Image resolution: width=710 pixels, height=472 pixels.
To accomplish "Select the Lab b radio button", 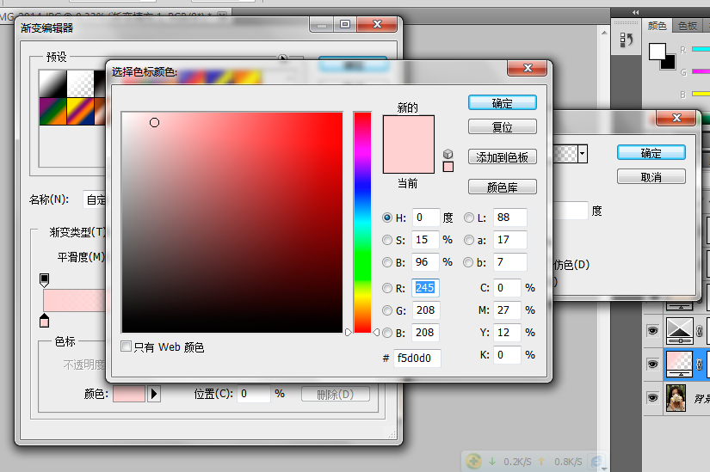I will point(468,262).
